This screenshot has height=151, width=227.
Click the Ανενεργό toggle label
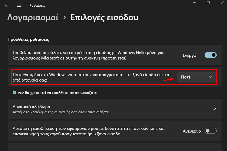coord(192,131)
